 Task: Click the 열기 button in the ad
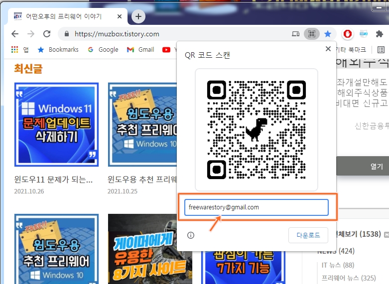363,166
